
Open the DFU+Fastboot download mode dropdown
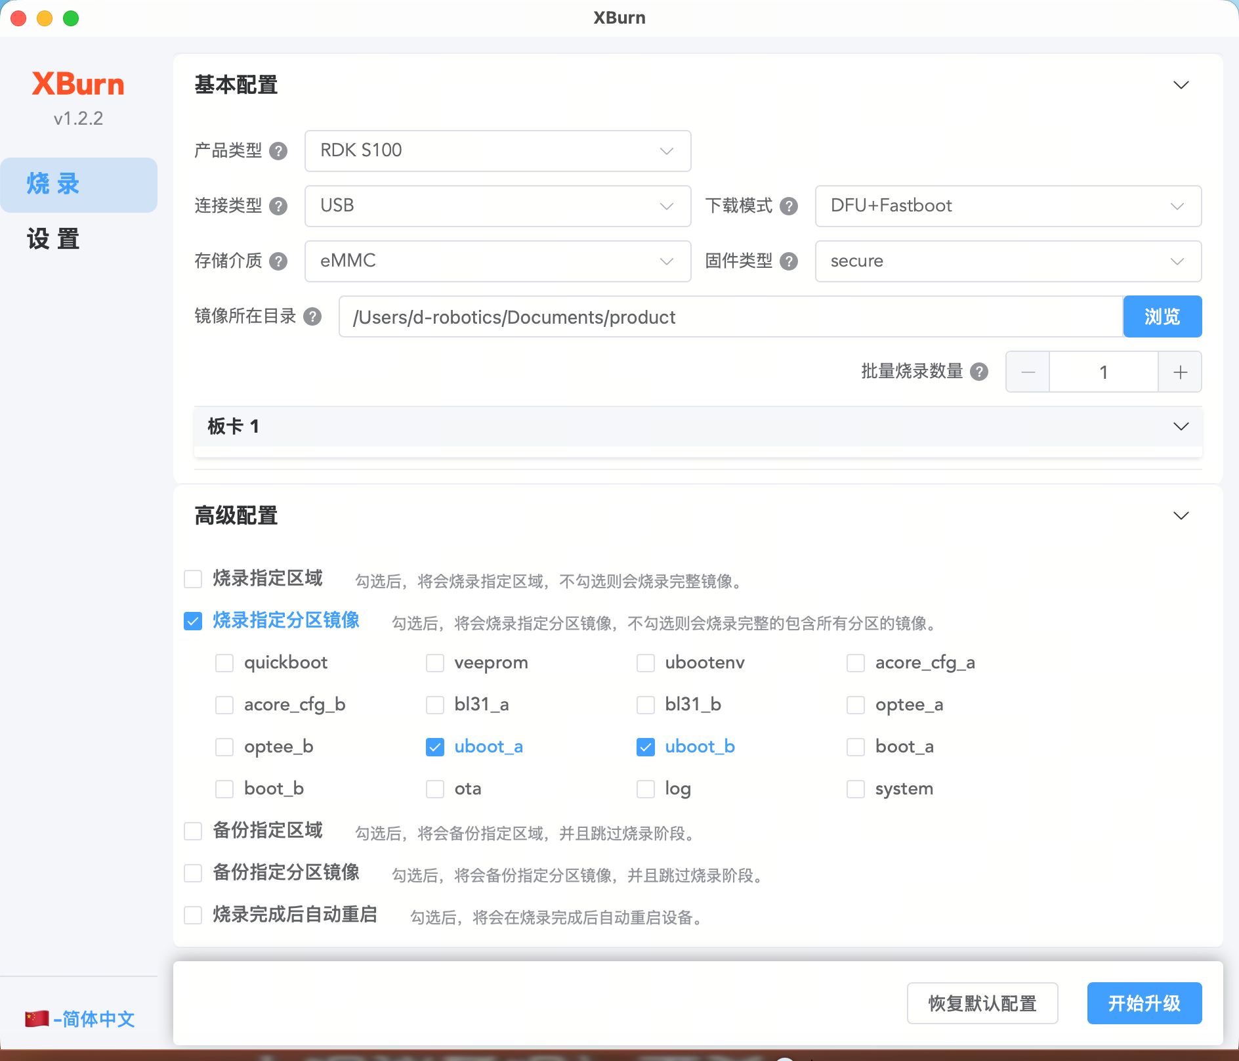[x=1008, y=206]
